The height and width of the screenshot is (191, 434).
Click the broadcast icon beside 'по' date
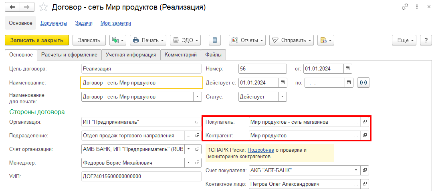tap(364, 83)
